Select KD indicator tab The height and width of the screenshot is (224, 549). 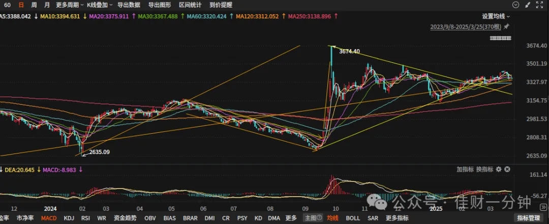coord(258,218)
